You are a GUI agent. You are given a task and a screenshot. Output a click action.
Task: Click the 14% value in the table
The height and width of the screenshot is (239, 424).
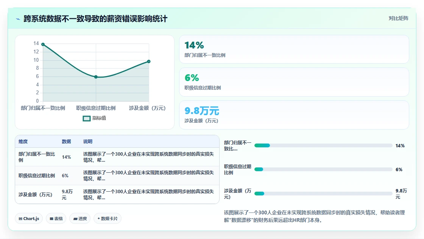pos(66,157)
